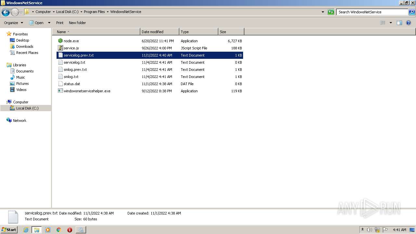Click Print in the toolbar
416x234 pixels.
pos(60,23)
